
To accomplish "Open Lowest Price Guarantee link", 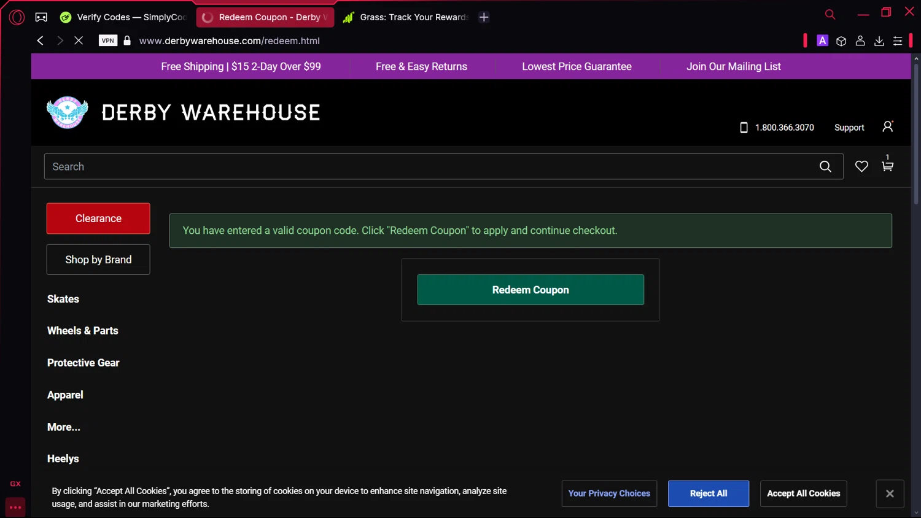I will click(x=577, y=66).
